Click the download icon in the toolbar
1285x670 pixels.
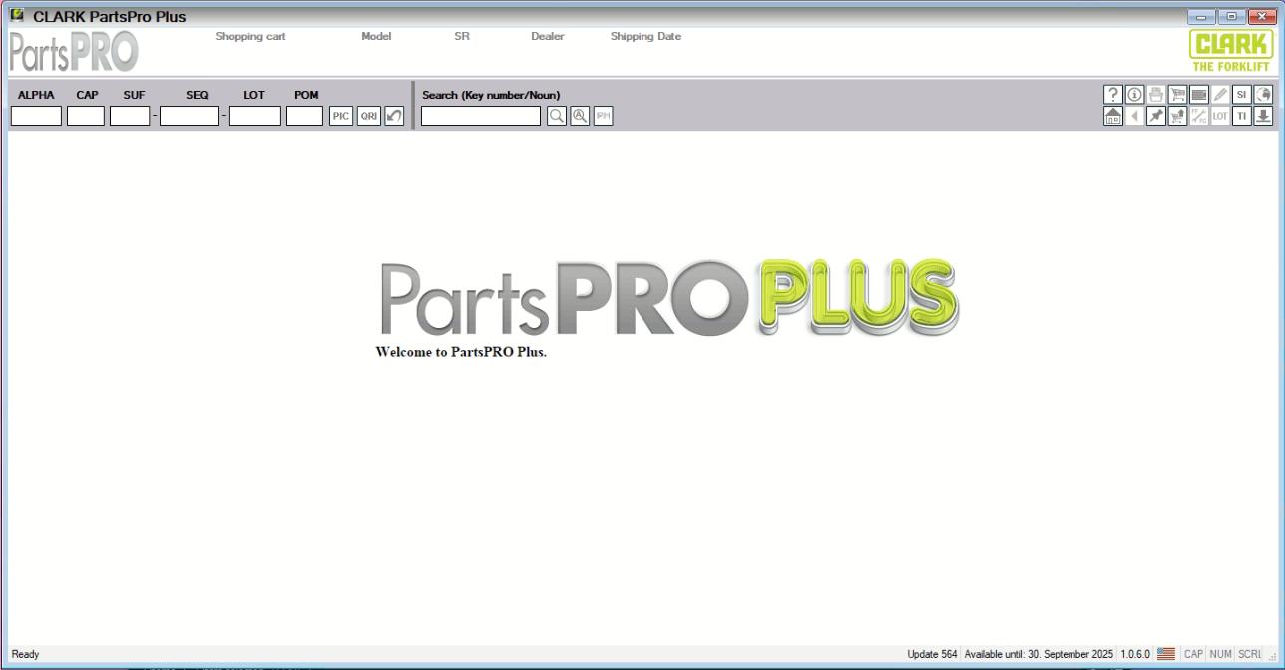pos(1263,116)
